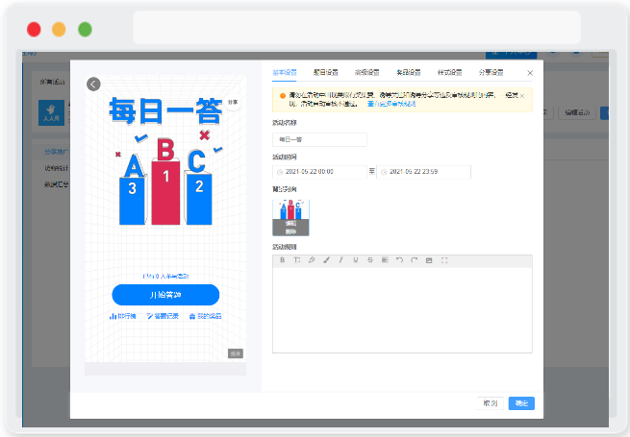Insert an image via editor toolbar

tap(429, 260)
